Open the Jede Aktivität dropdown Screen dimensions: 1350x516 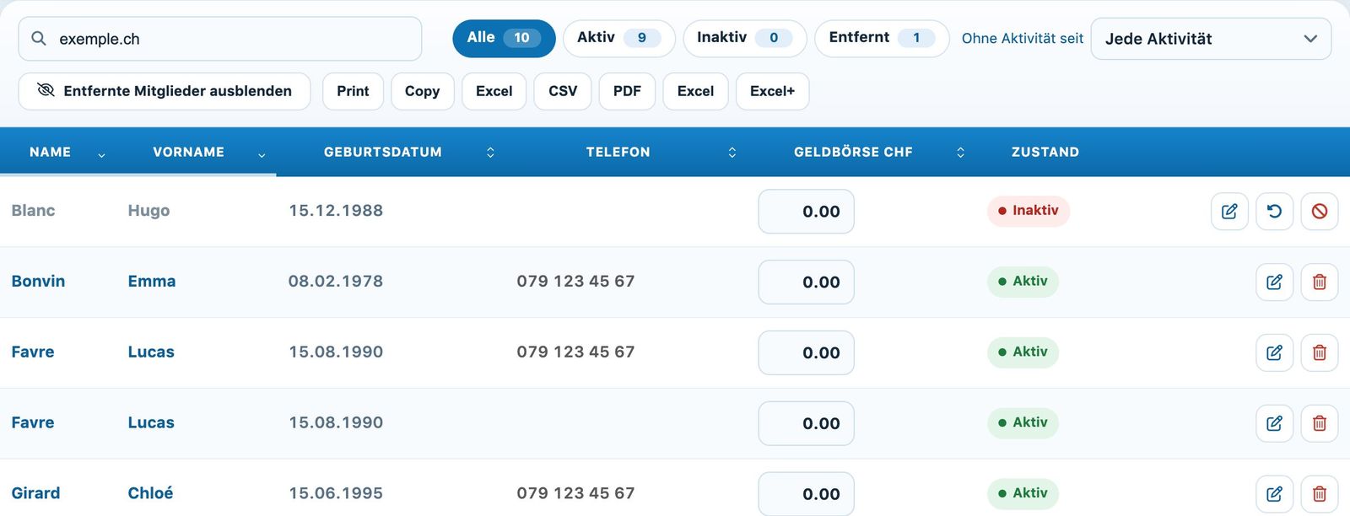click(1211, 39)
